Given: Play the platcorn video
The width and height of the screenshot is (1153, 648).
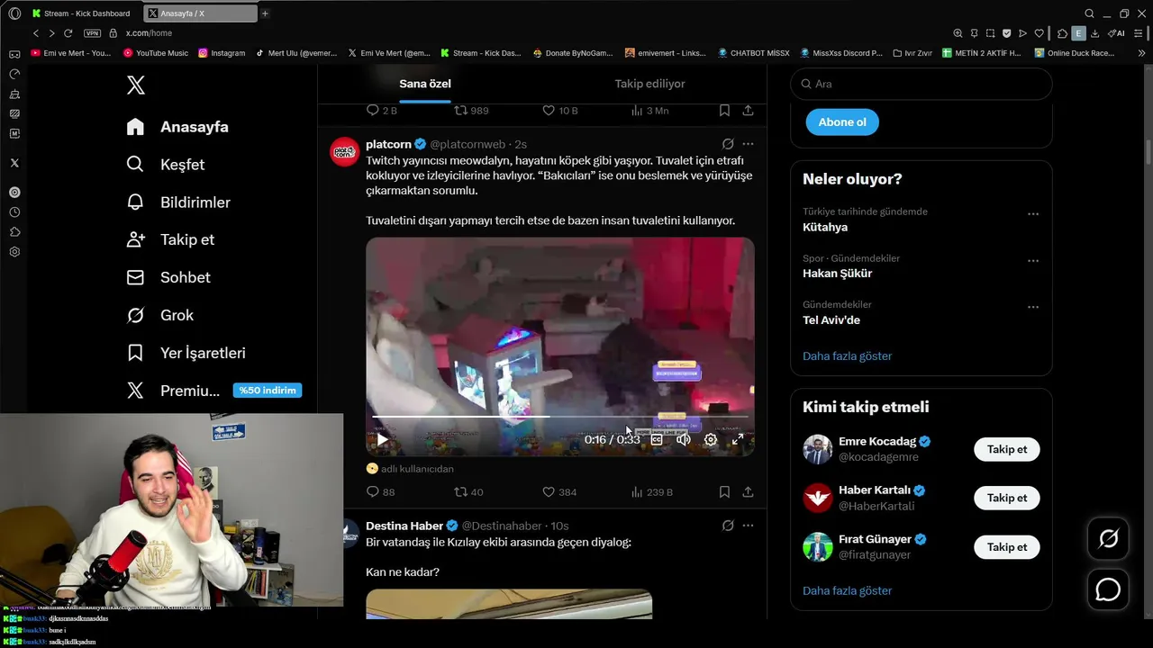Looking at the screenshot, I should tap(382, 439).
